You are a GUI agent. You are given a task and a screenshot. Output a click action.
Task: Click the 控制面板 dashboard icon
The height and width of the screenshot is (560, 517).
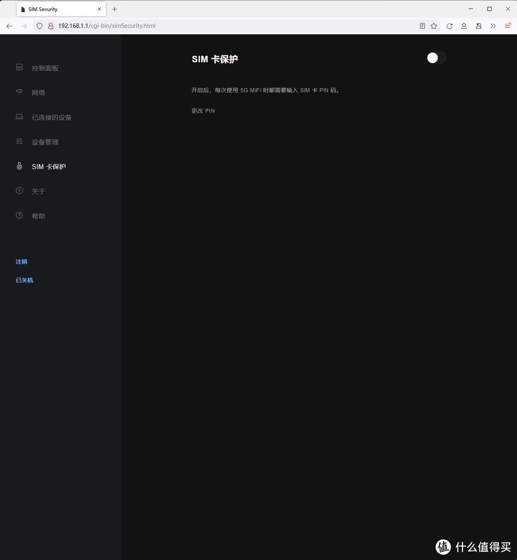pos(19,67)
